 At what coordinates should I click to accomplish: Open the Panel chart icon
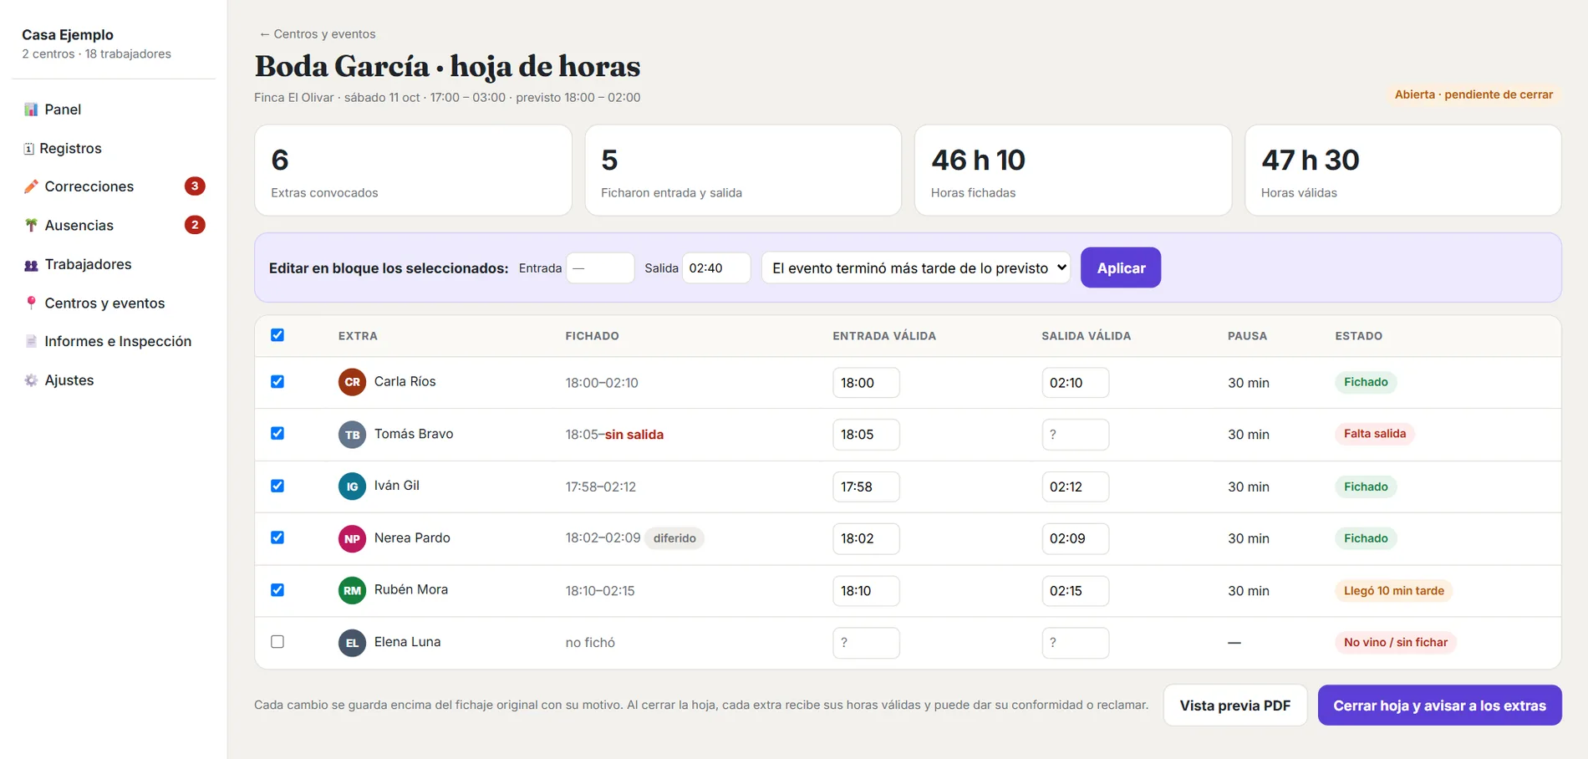pos(31,110)
